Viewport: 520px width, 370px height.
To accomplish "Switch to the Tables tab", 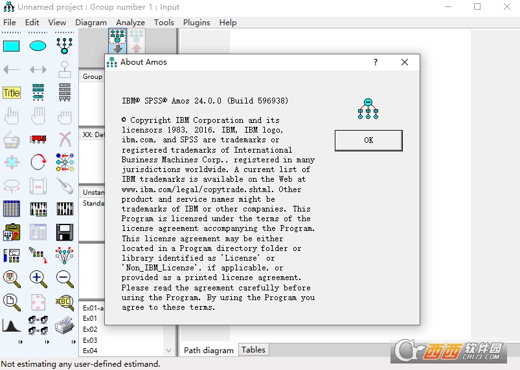I will coord(253,350).
